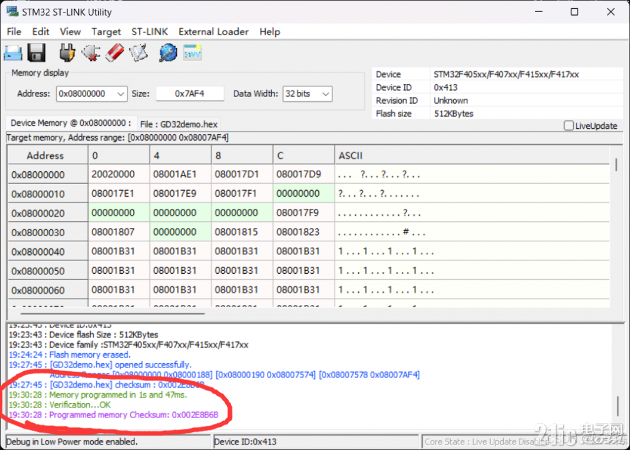Select cell 080017E9 in row 0x08000010
This screenshot has width=630, height=450.
(x=181, y=194)
